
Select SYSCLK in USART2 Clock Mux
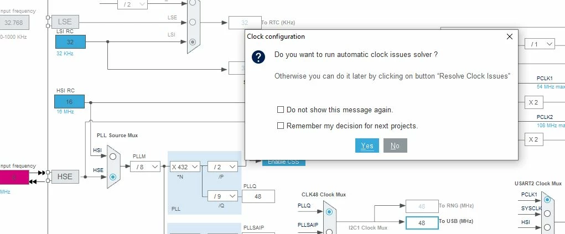(547, 214)
